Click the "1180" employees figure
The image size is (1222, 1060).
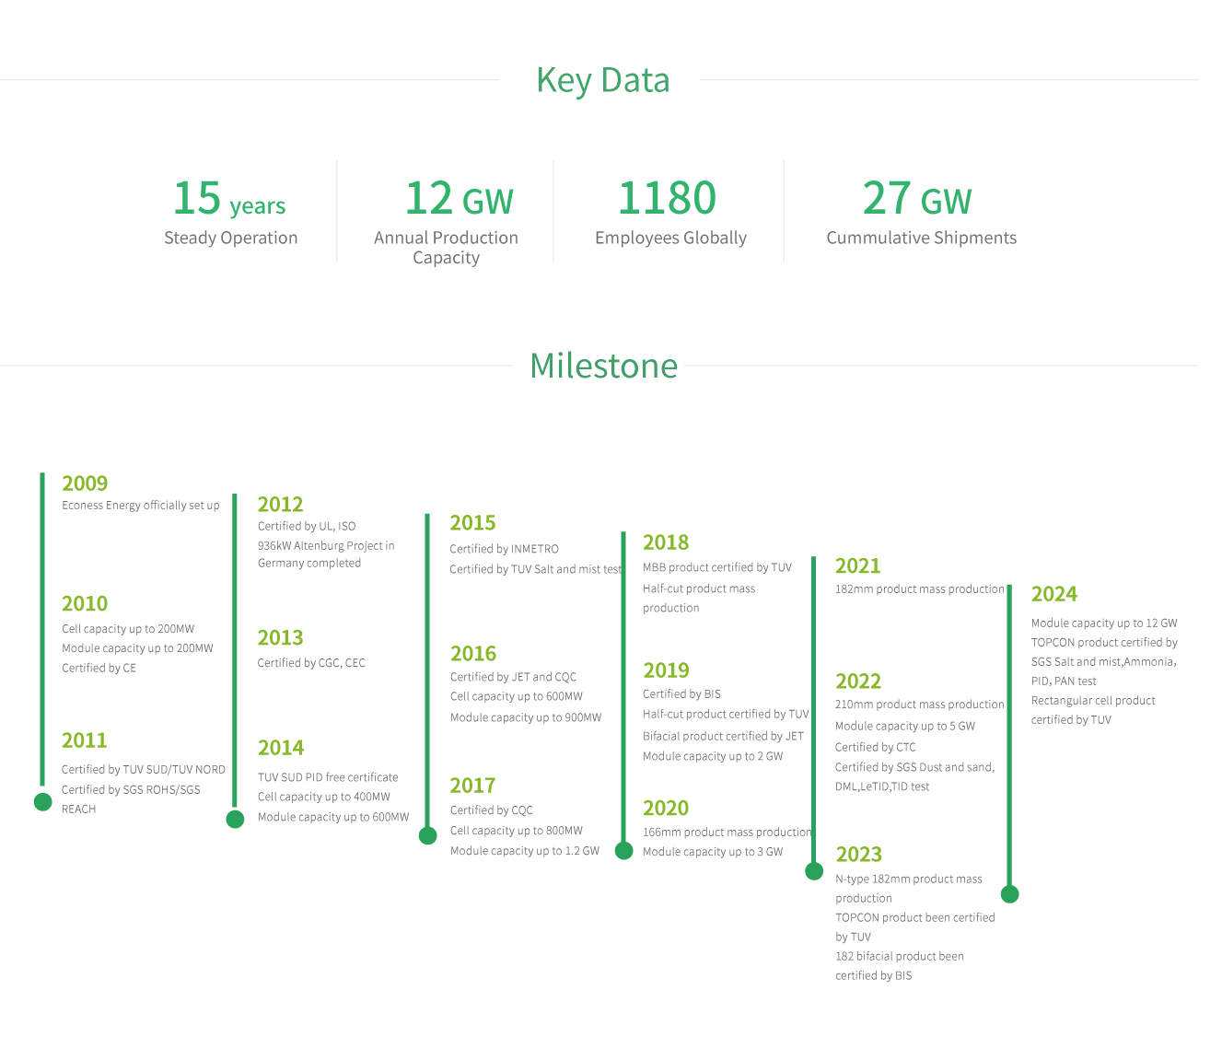point(668,198)
